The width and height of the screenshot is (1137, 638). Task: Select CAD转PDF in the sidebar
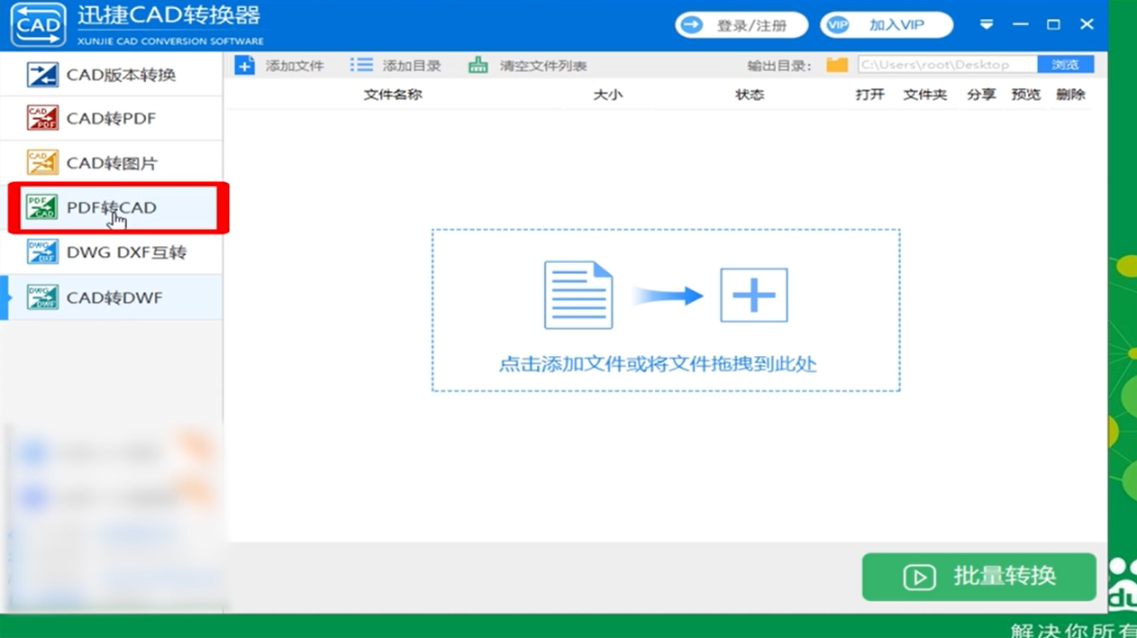(x=112, y=119)
